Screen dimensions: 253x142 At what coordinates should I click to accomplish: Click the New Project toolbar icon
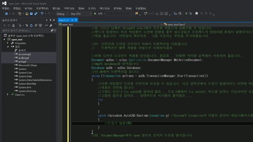[20, 14]
